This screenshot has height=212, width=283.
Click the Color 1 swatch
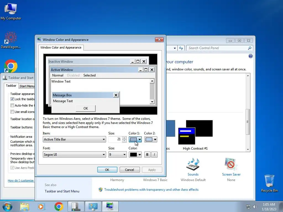click(133, 139)
